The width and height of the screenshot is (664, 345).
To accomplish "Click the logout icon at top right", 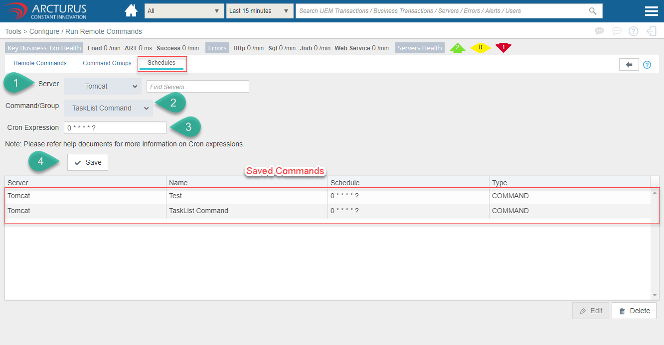I will (651, 31).
